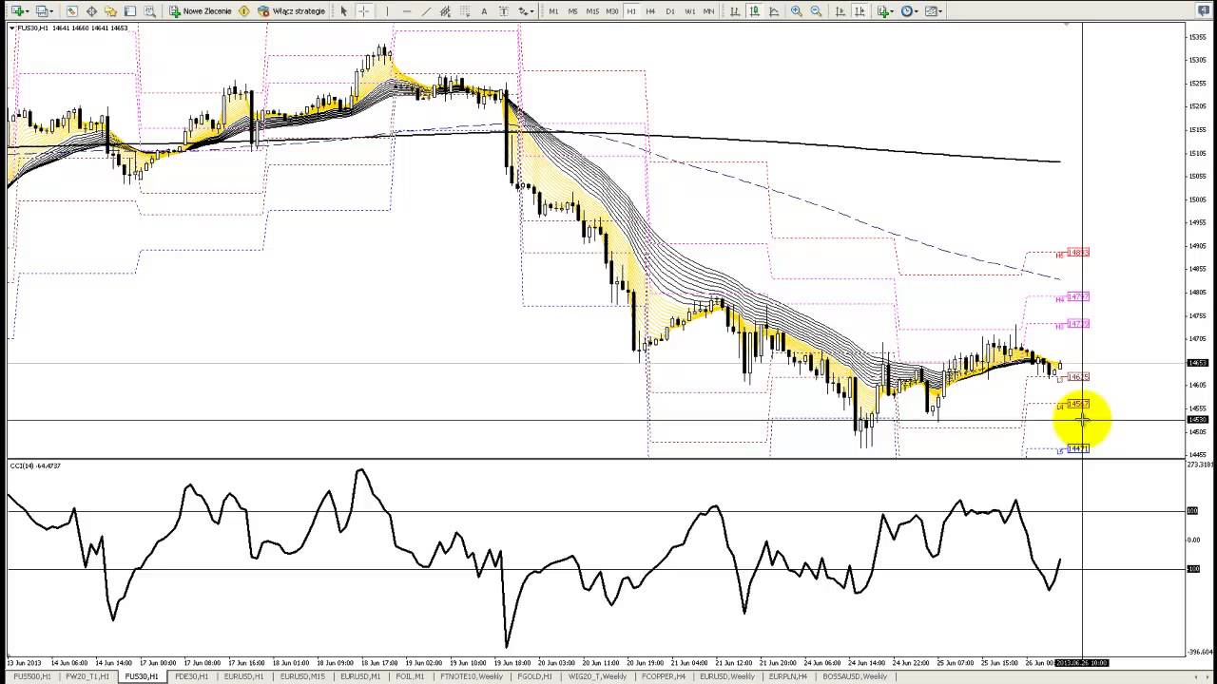Viewport: 1217px width, 684px height.
Task: Switch to FDE30,H1 chart tab
Action: pos(191,676)
